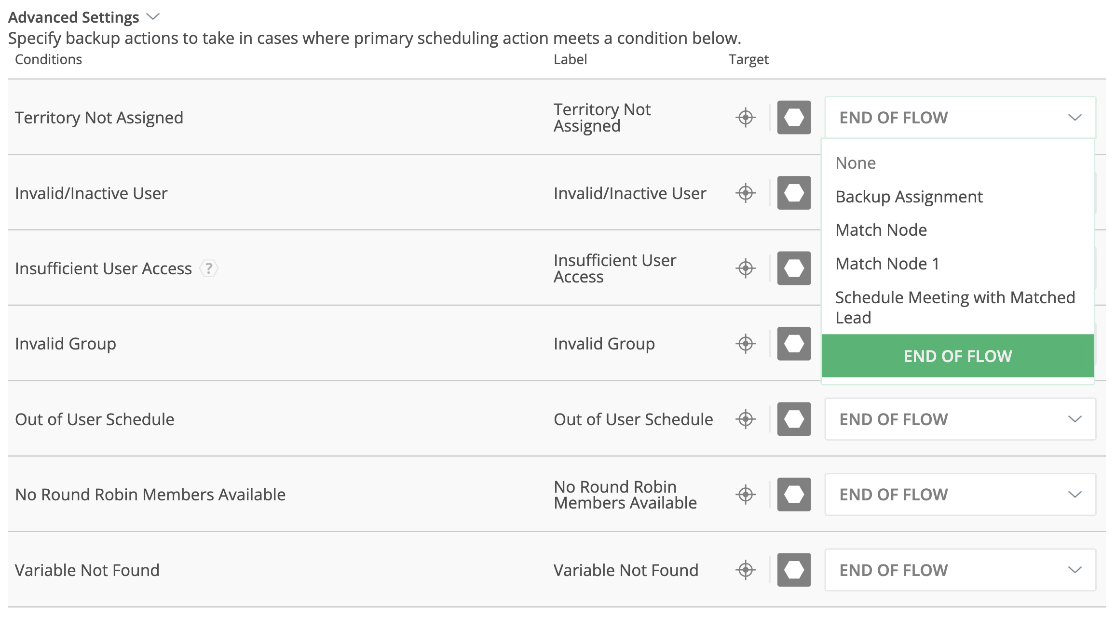
Task: Click crosshair target icon for Territory Not Assigned
Action: point(746,118)
